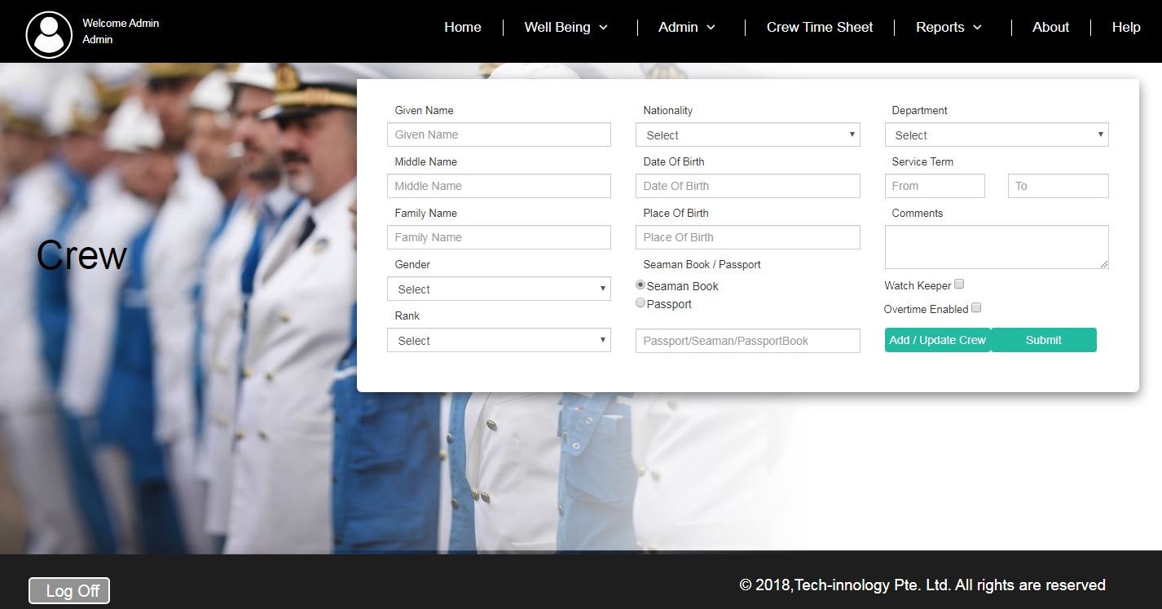Click the Log Off button

point(69,591)
